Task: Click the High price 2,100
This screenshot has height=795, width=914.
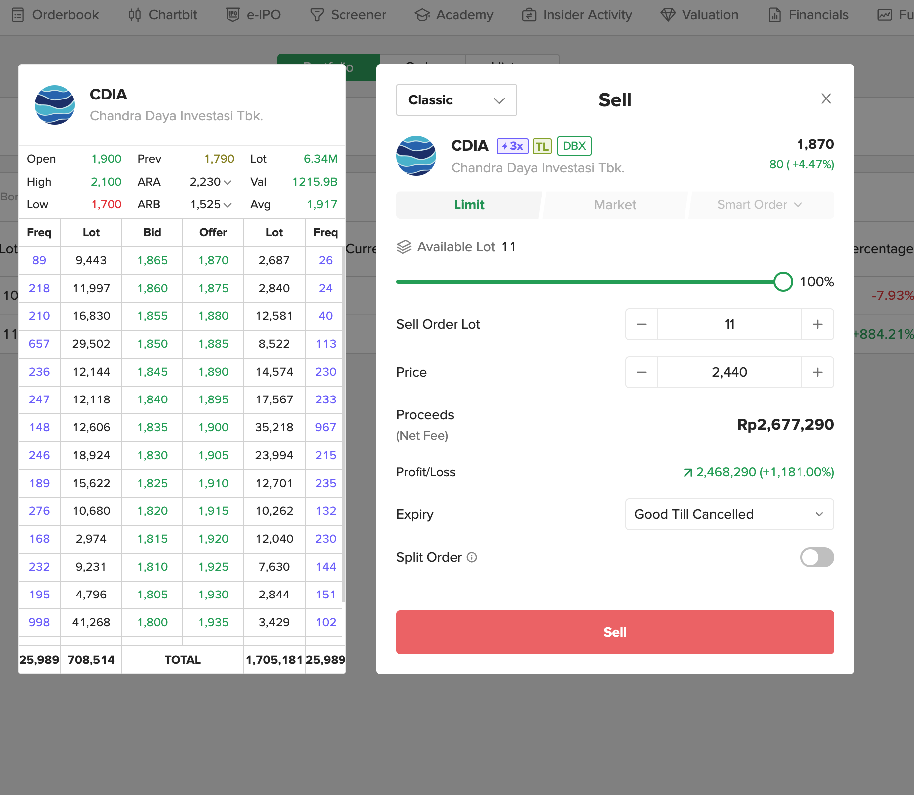Action: pos(106,182)
